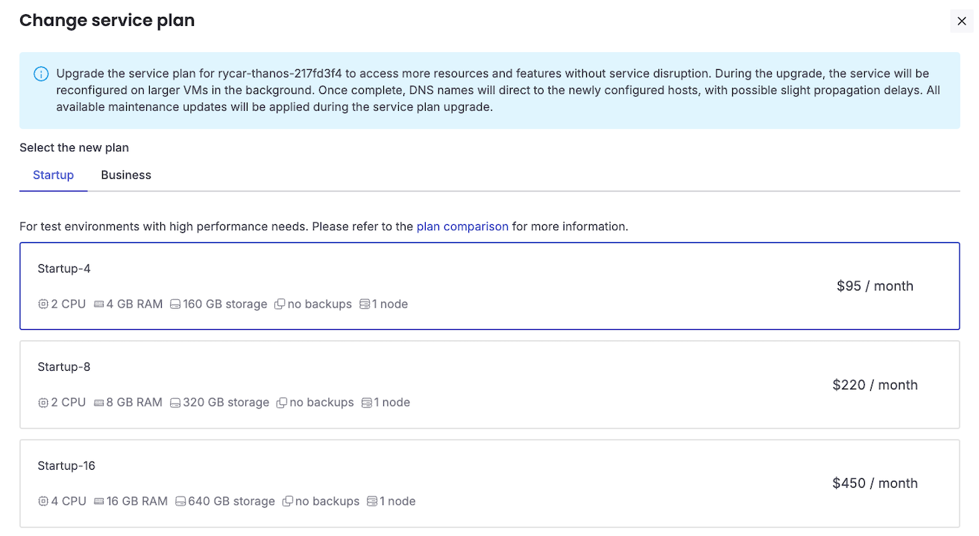Image resolution: width=979 pixels, height=536 pixels.
Task: Click the Change service plan heading
Action: (x=107, y=20)
